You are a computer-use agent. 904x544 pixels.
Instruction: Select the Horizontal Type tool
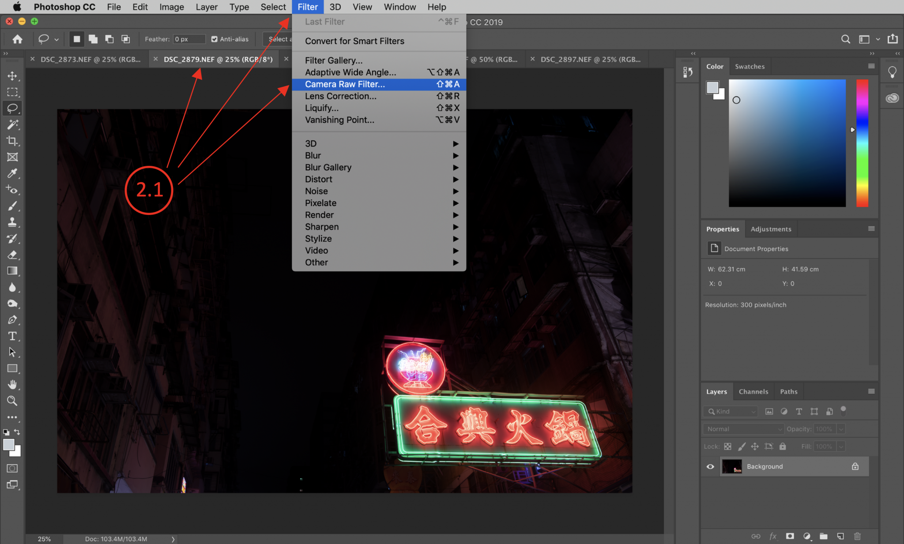pyautogui.click(x=12, y=336)
